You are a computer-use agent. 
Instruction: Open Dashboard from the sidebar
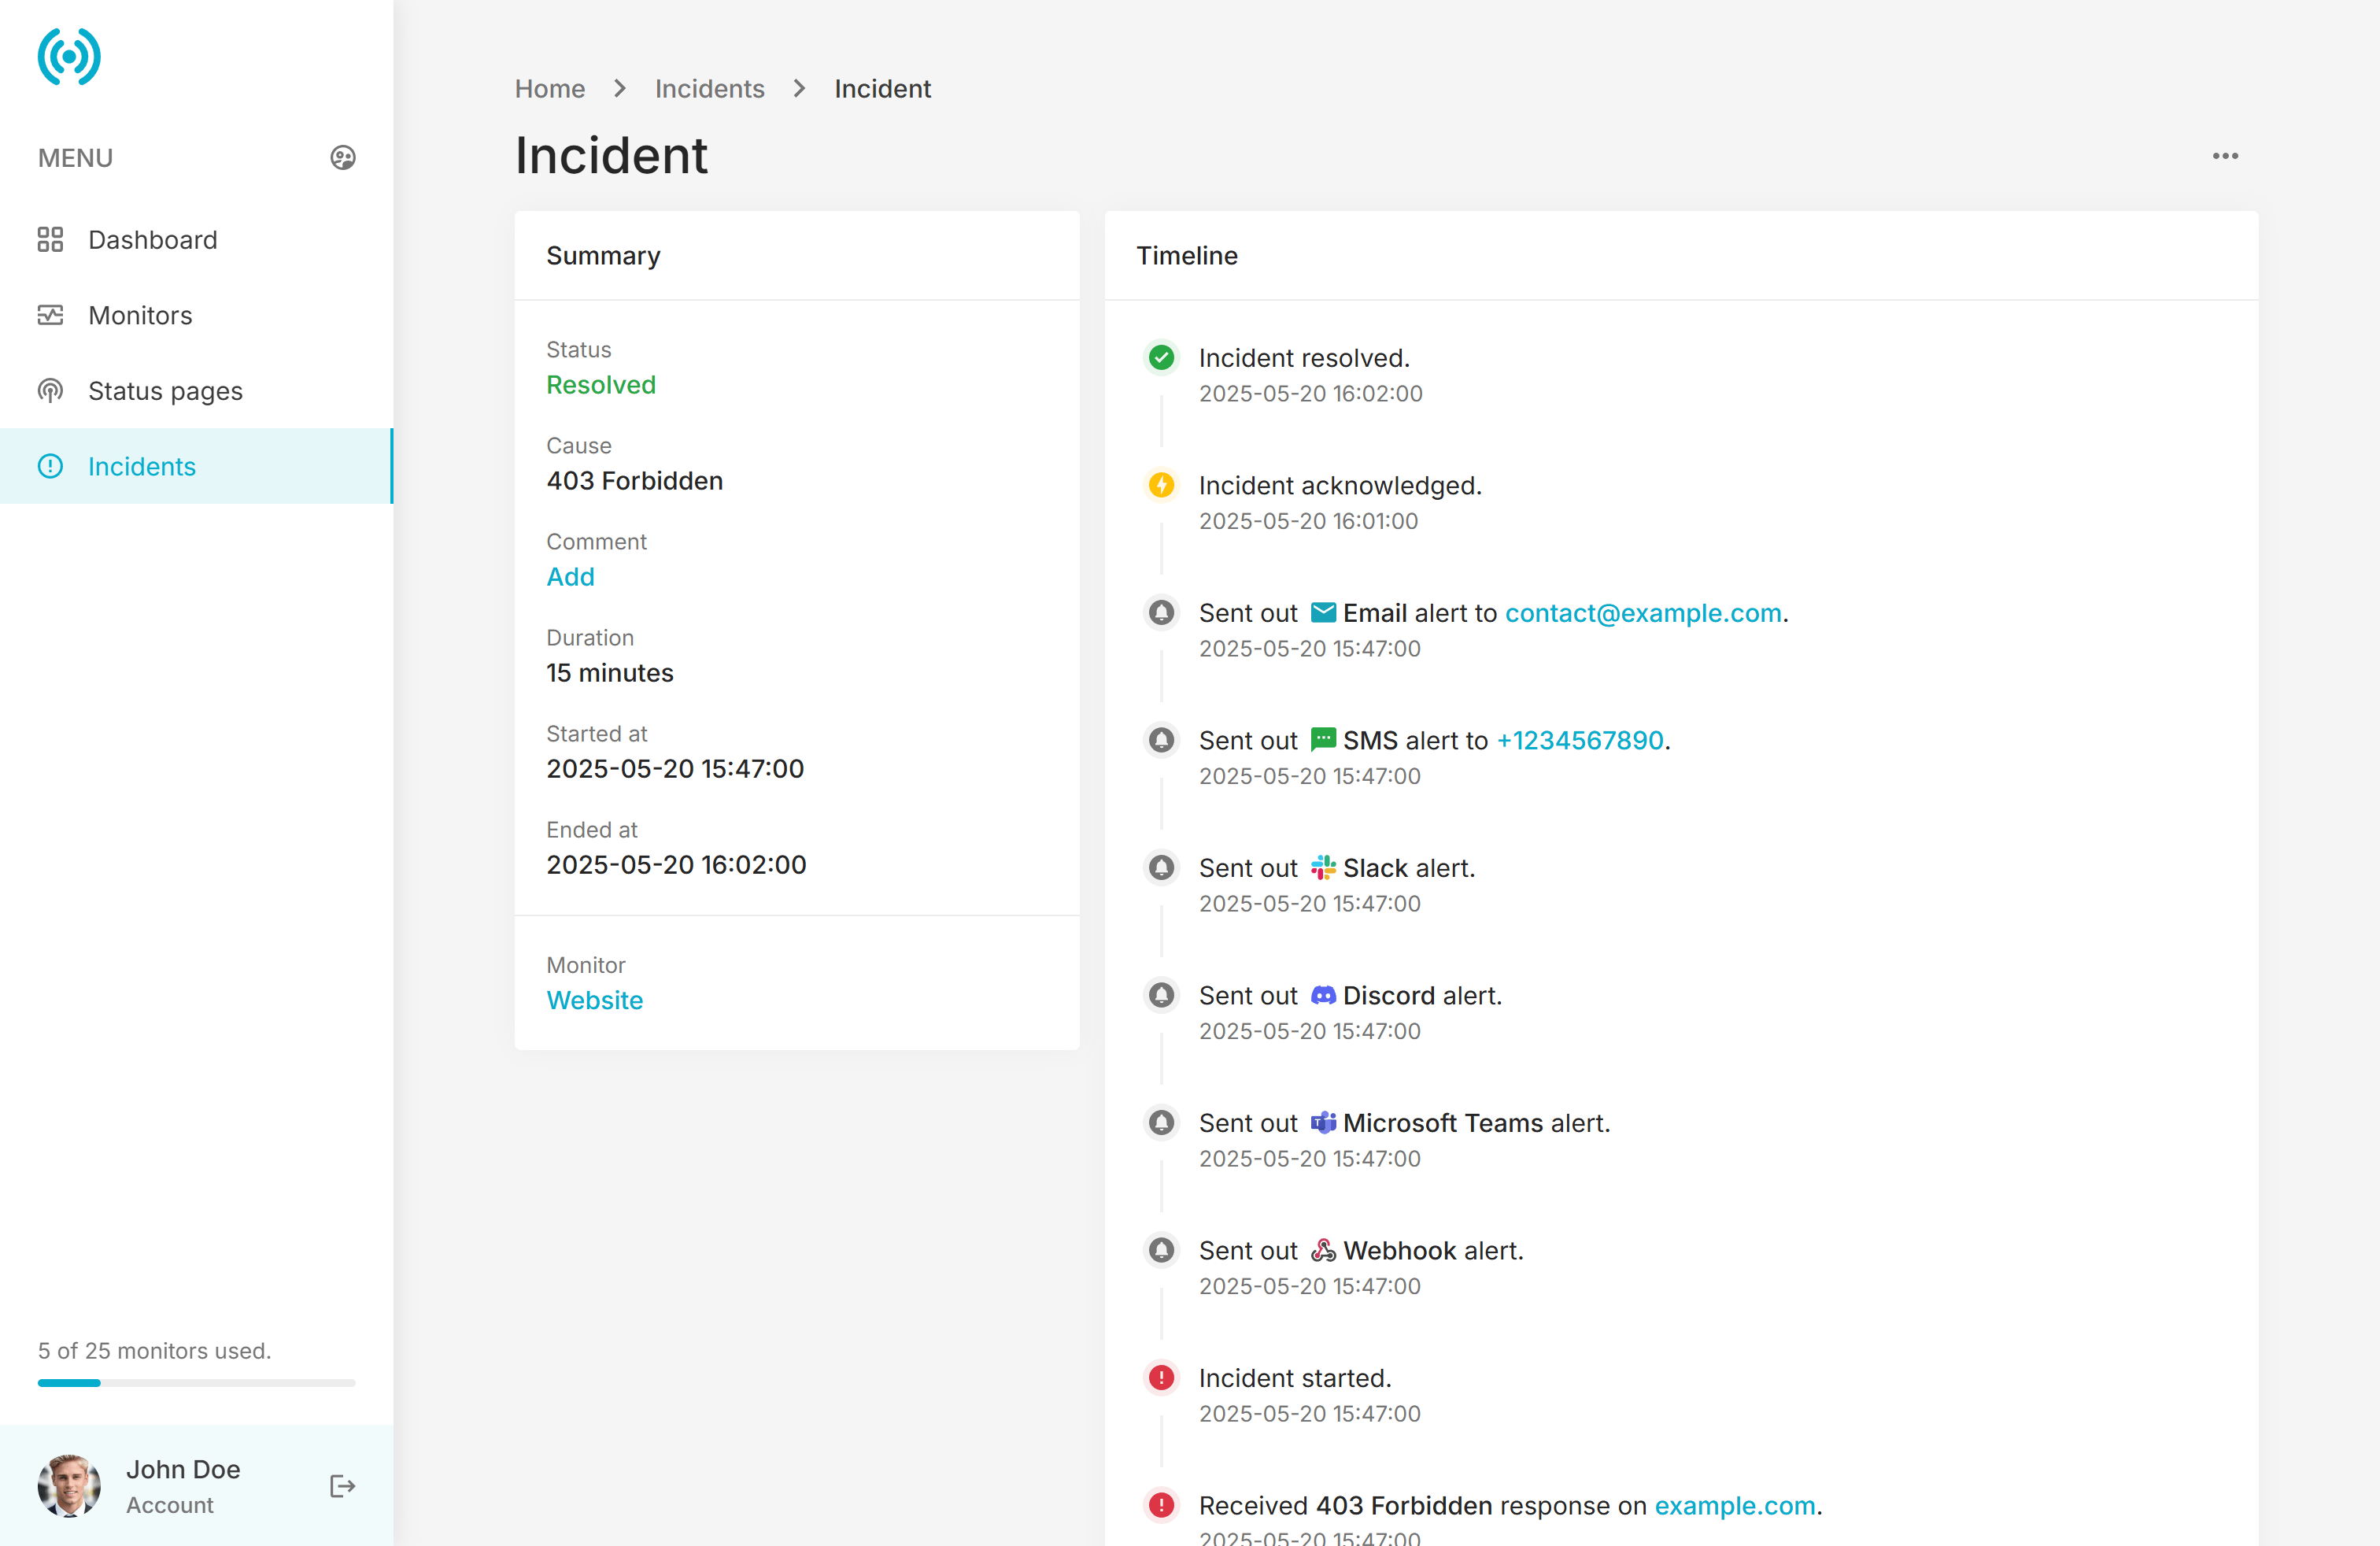click(153, 240)
